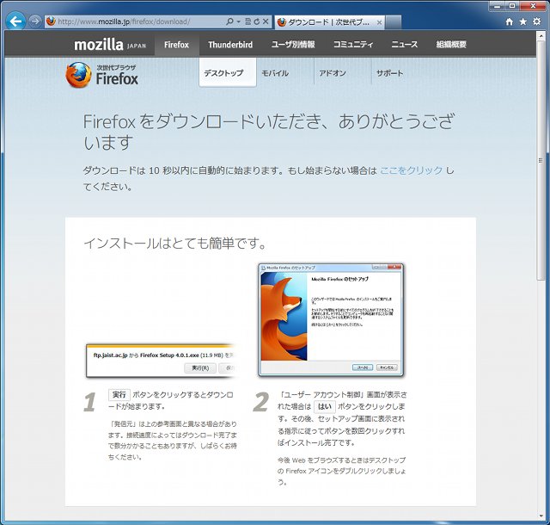Open the Tools gear icon
The width and height of the screenshot is (550, 525).
click(x=536, y=22)
